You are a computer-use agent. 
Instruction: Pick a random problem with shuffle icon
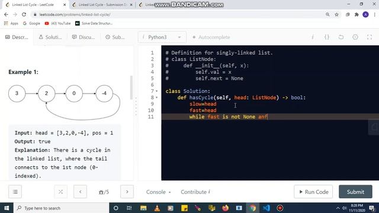[x=60, y=192]
